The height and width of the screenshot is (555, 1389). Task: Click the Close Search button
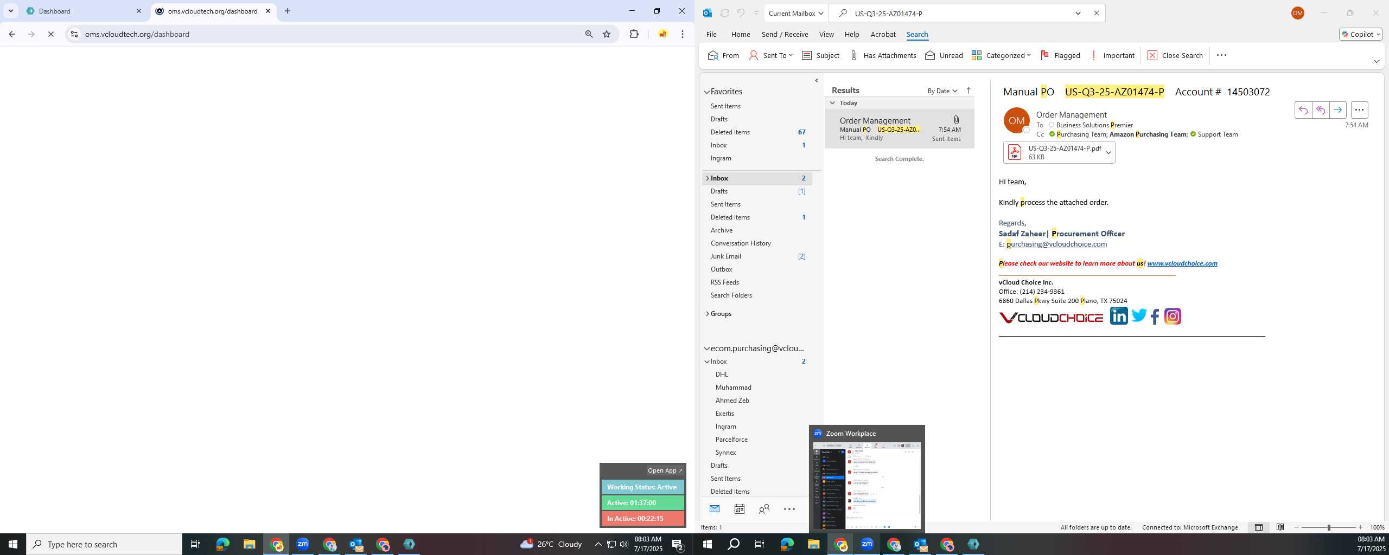(x=1175, y=55)
